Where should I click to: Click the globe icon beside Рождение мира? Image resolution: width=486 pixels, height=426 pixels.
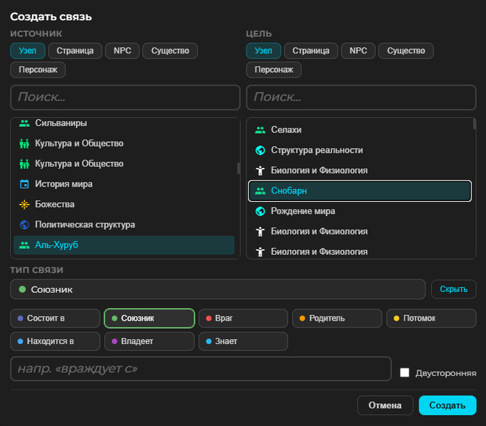click(x=260, y=212)
